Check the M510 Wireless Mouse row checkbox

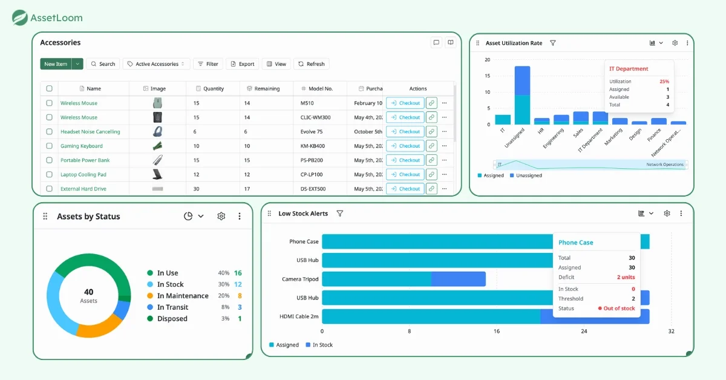click(x=50, y=103)
